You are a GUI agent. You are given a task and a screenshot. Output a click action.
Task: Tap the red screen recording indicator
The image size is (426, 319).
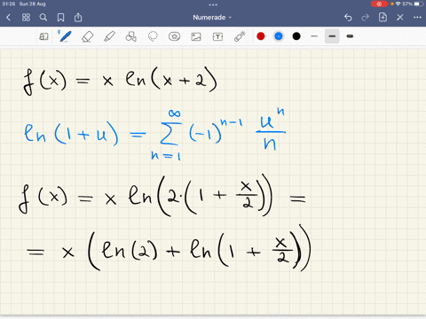pos(379,4)
